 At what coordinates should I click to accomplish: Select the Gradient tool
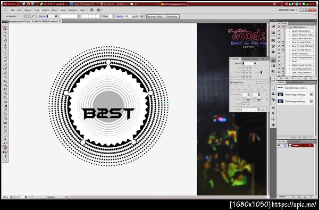point(5,106)
